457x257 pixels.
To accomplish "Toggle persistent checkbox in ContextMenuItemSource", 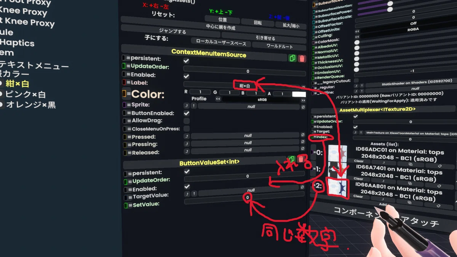I will pos(186,61).
